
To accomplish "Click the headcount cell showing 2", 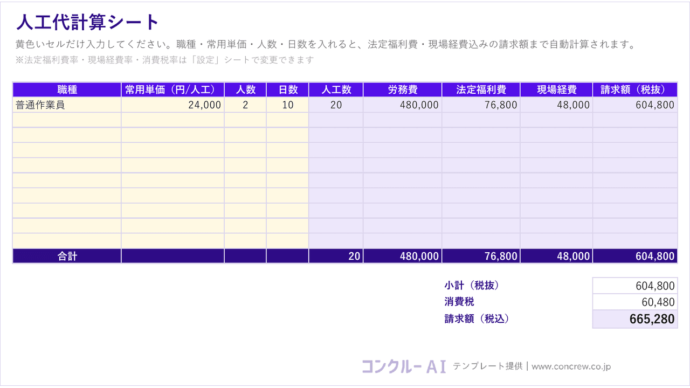I will (245, 105).
